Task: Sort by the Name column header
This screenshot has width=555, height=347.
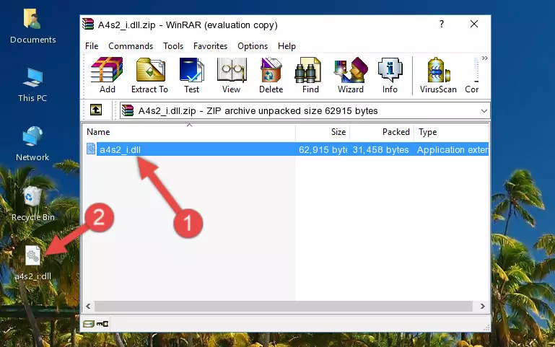Action: 189,132
